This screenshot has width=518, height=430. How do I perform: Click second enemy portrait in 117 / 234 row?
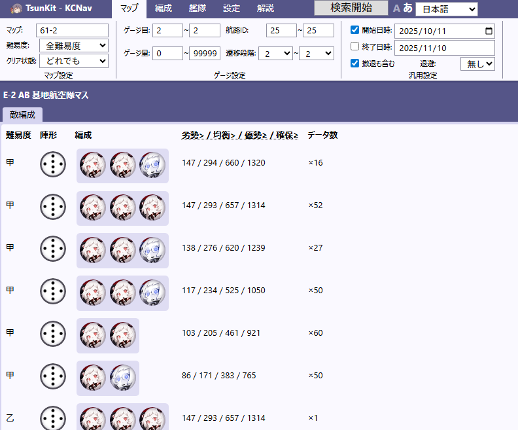pos(122,293)
